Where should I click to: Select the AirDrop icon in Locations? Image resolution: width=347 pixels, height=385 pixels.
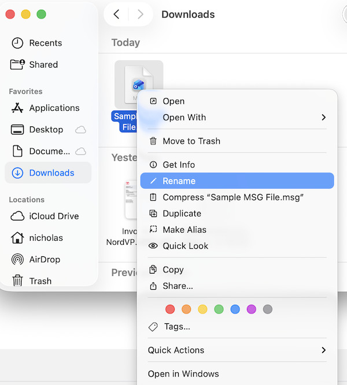point(18,260)
